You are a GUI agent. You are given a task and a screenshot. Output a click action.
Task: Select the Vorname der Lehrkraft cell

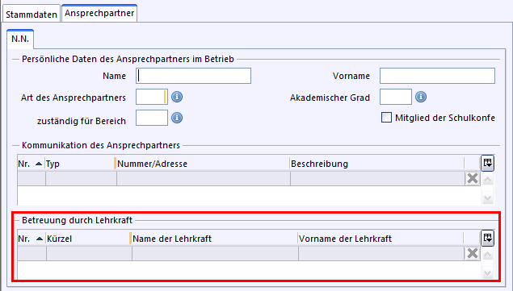click(x=381, y=253)
